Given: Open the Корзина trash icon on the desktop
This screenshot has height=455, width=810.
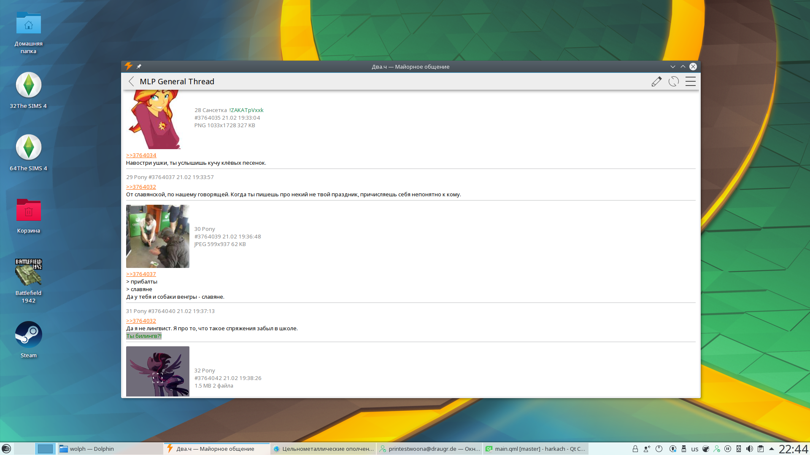Looking at the screenshot, I should coord(29,215).
